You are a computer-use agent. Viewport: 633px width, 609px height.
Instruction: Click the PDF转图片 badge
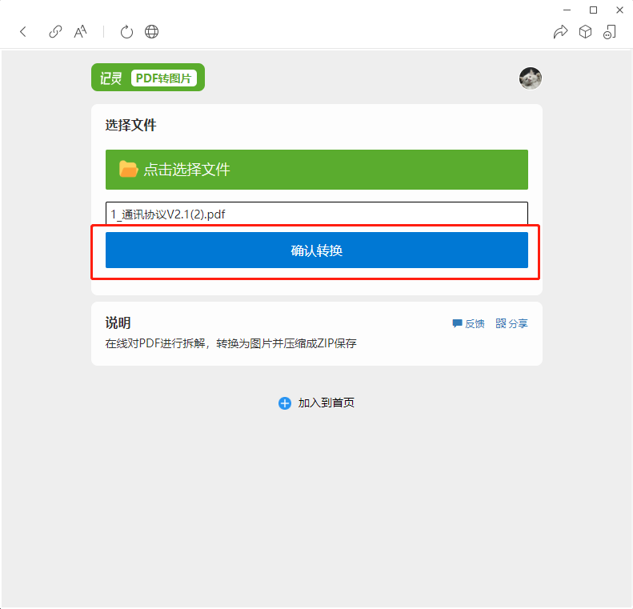163,78
